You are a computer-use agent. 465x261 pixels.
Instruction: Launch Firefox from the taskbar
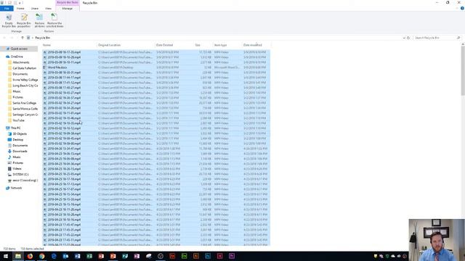(x=30, y=256)
